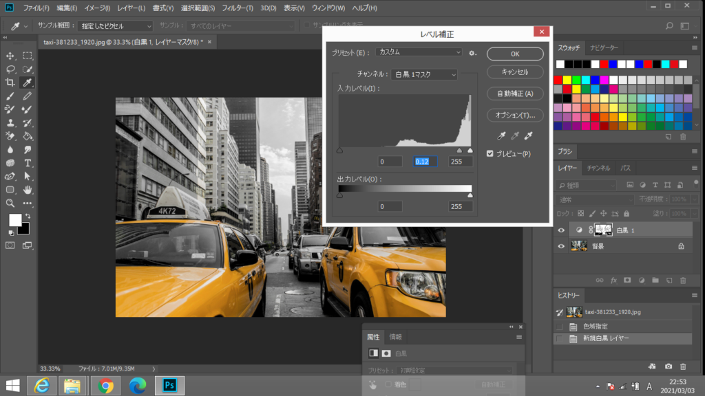Click the black point eyedropper in Levels
Viewport: 705px width, 396px height.
click(x=501, y=135)
